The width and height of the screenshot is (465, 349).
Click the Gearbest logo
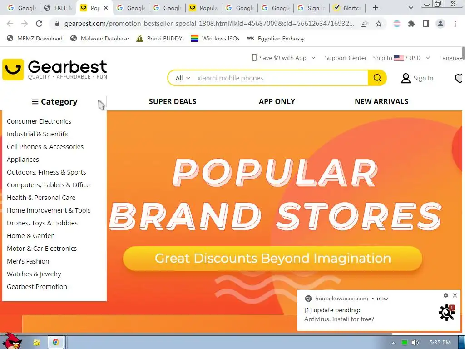tap(55, 70)
